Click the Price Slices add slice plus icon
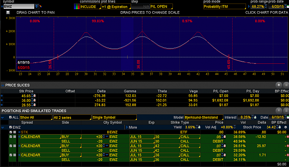Viewport: 289px width, 167px height. 279,85
